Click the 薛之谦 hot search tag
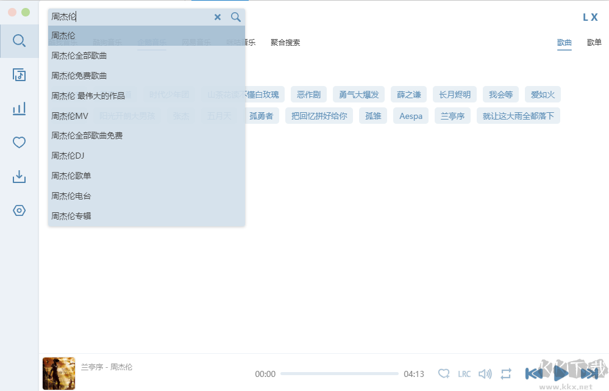This screenshot has height=391, width=609. click(x=408, y=94)
